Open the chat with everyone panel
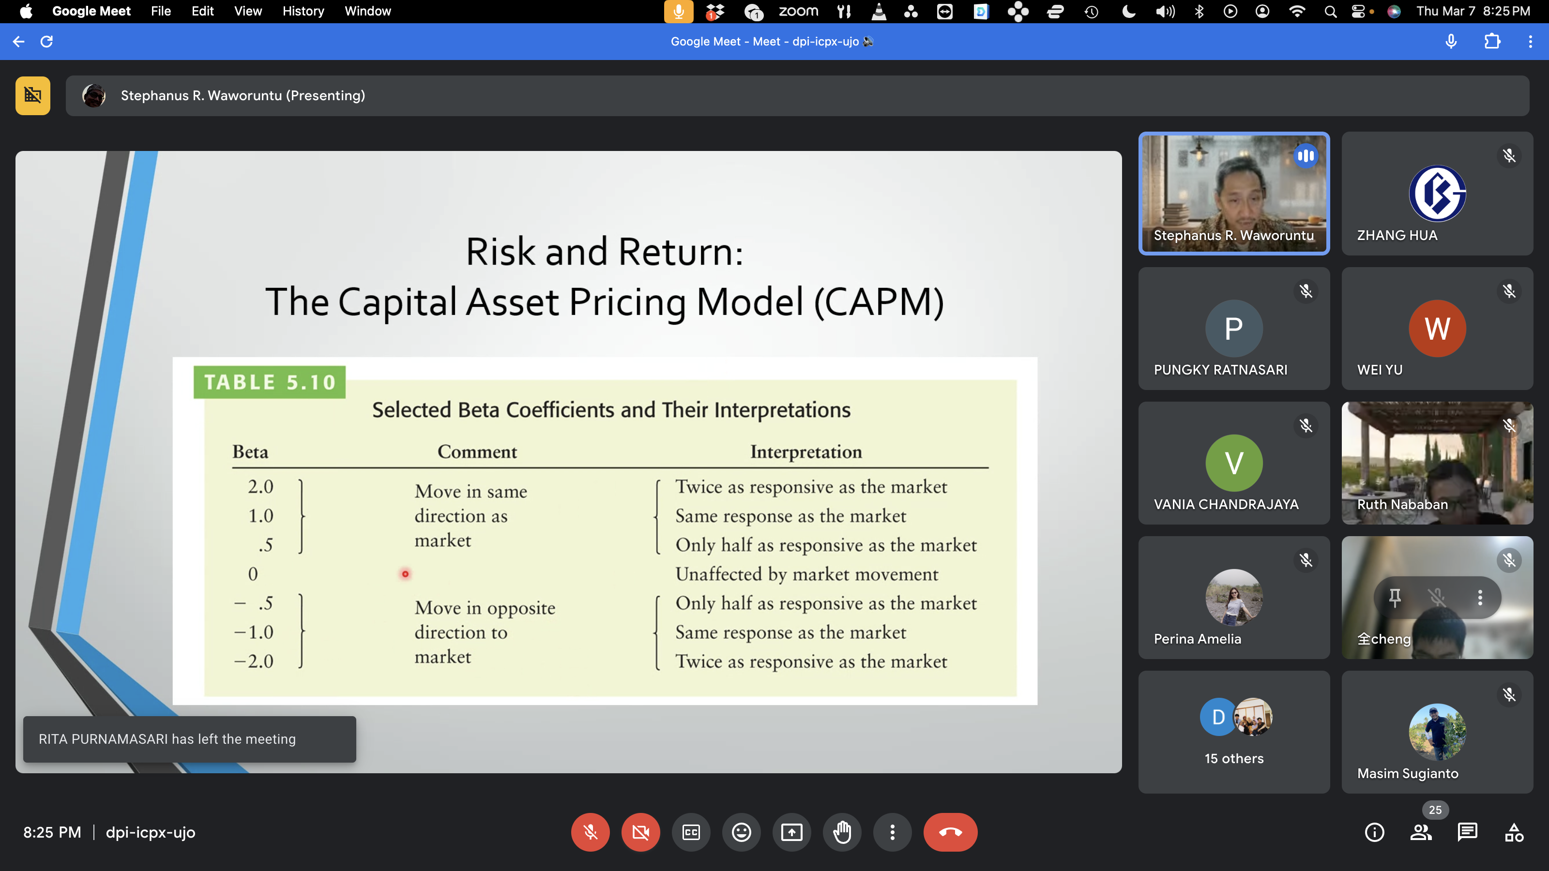 pyautogui.click(x=1467, y=832)
